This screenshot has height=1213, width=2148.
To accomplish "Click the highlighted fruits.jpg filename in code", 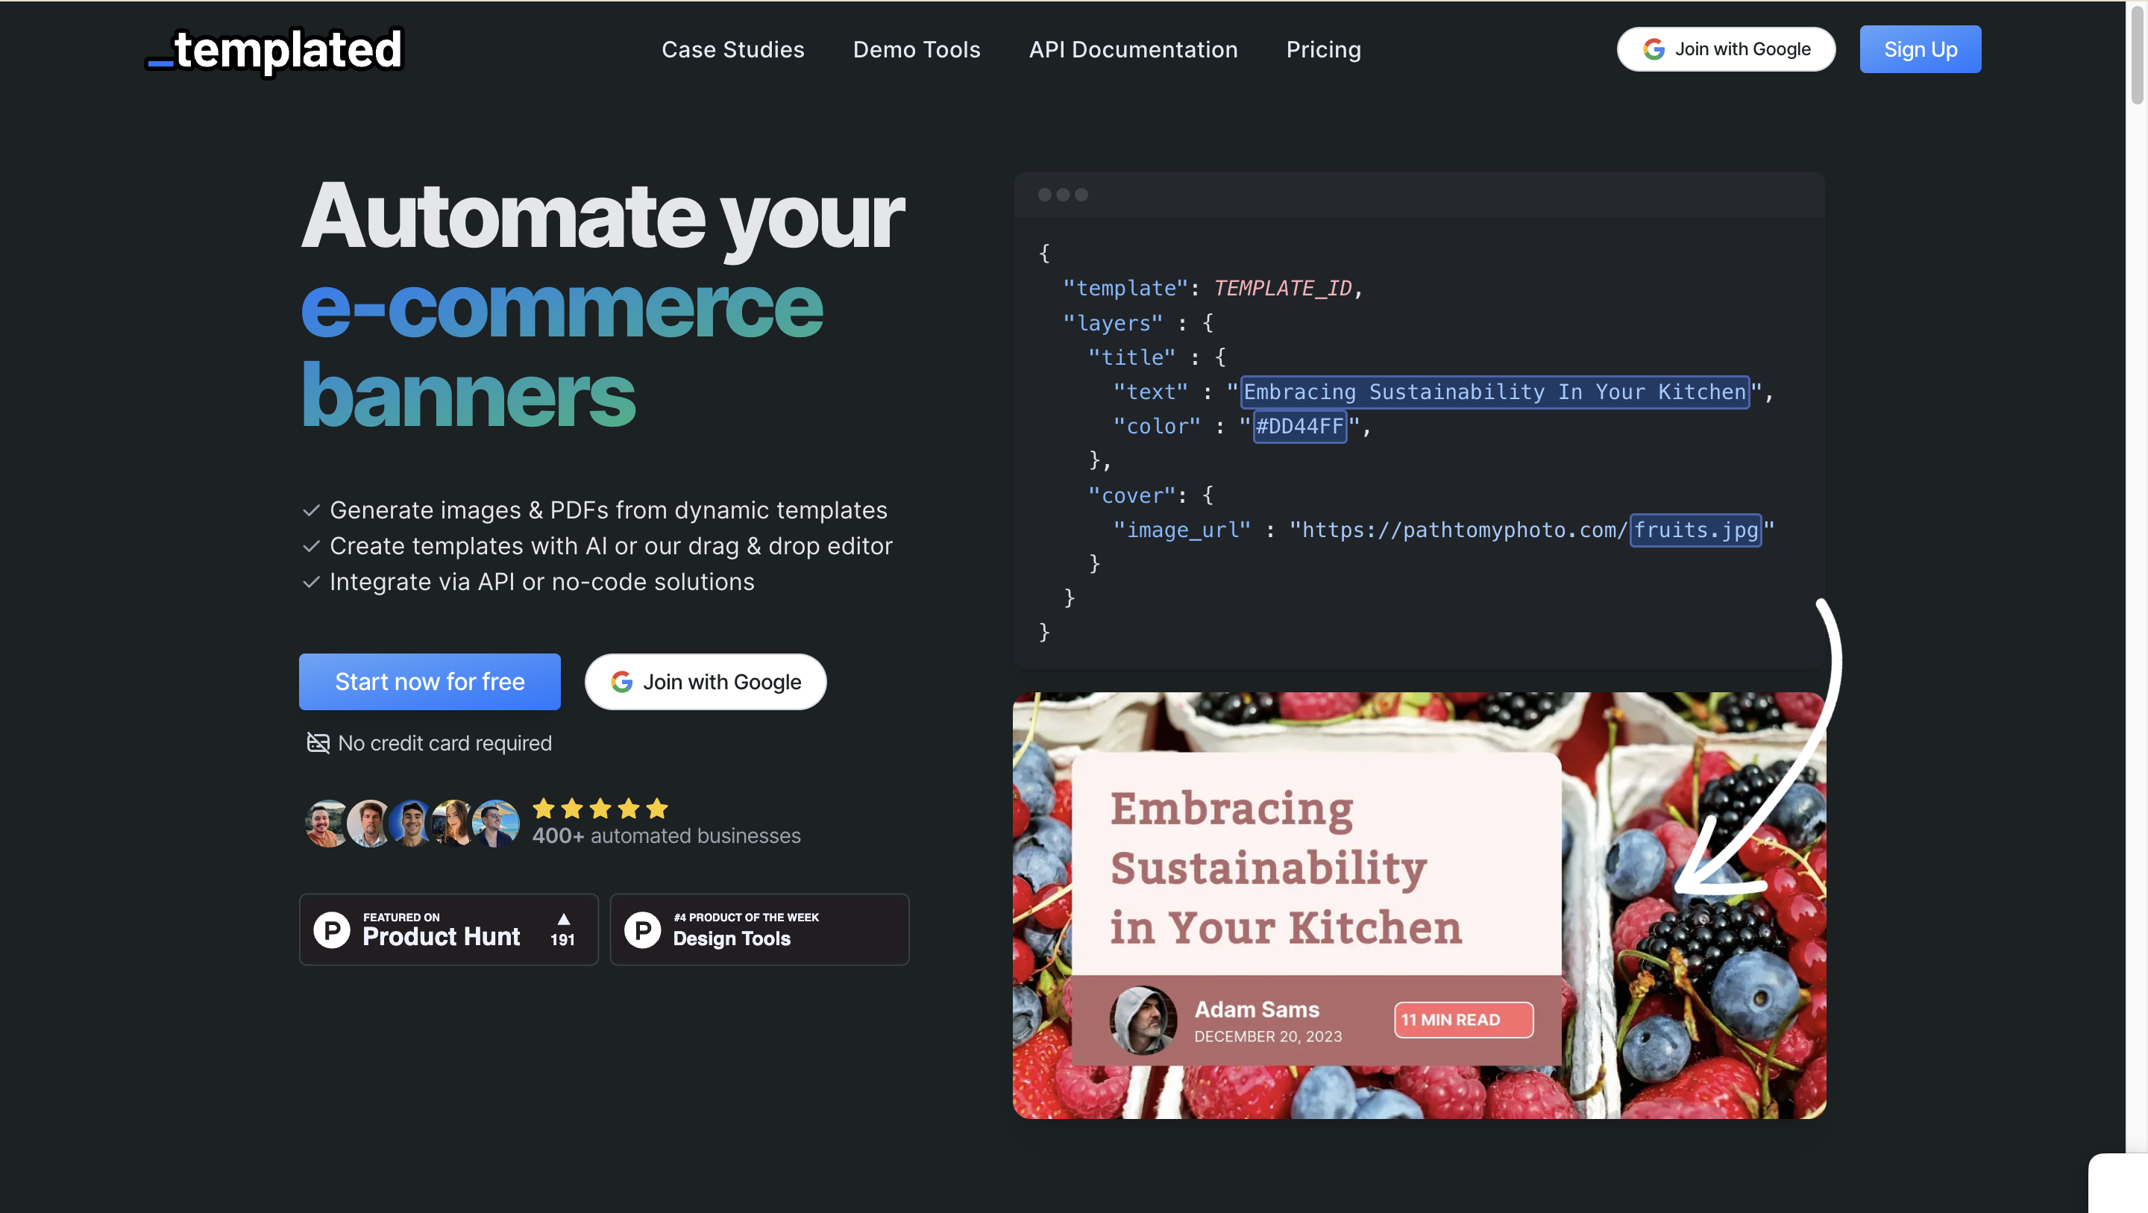I will 1695,530.
